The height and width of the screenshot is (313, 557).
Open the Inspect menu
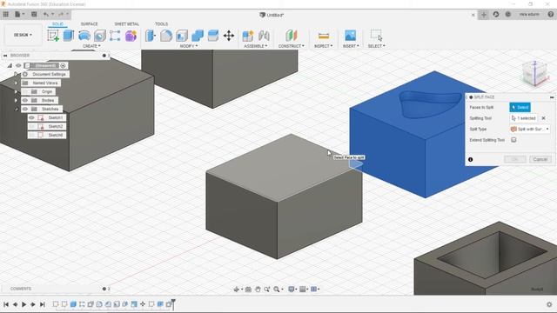323,46
